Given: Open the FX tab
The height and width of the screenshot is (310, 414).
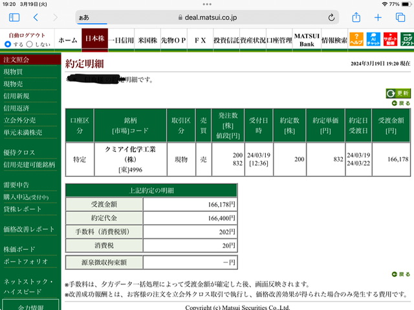Looking at the screenshot, I should (x=200, y=40).
